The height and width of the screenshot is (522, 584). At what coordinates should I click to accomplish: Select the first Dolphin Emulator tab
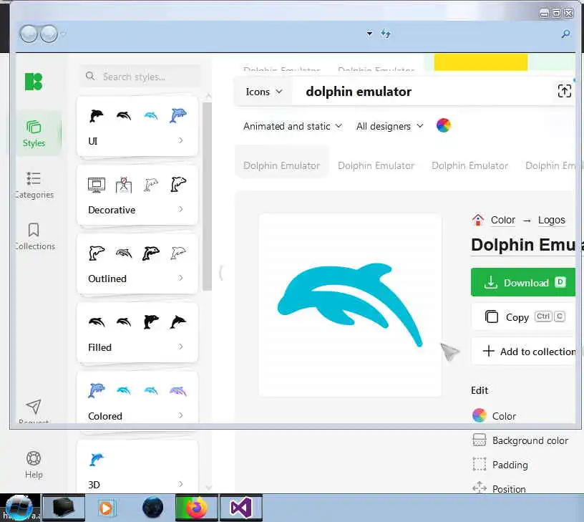pos(281,165)
